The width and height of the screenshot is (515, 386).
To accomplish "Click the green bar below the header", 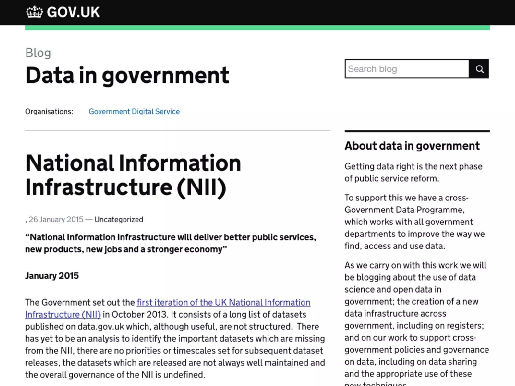I will [x=257, y=28].
